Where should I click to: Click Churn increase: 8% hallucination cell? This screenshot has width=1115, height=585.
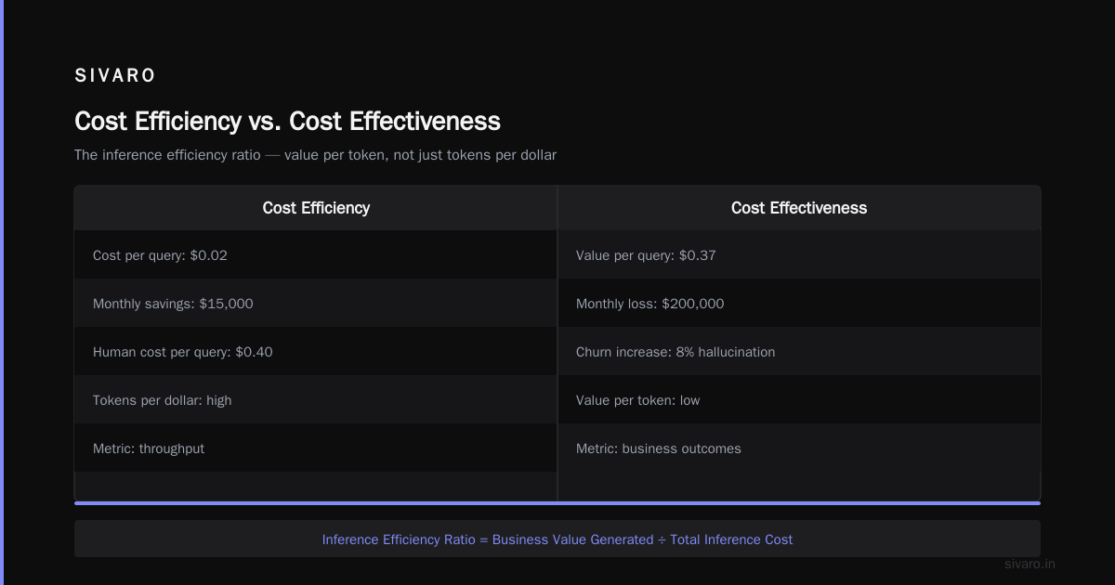click(799, 351)
